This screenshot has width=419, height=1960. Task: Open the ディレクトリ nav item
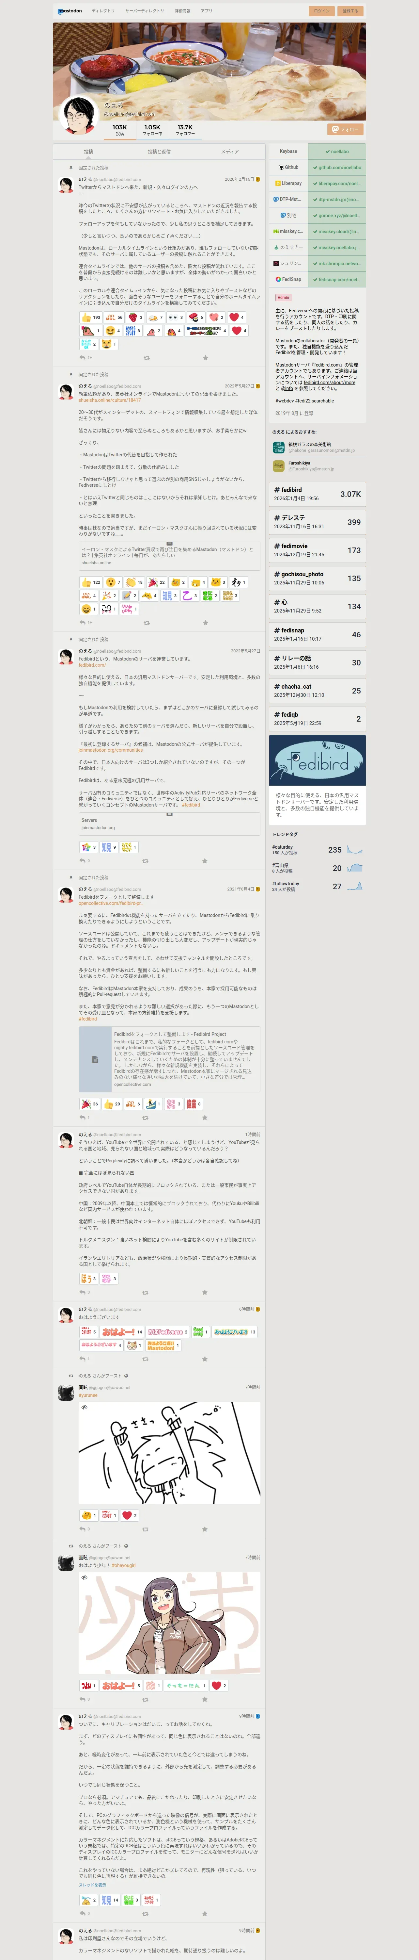tap(103, 11)
